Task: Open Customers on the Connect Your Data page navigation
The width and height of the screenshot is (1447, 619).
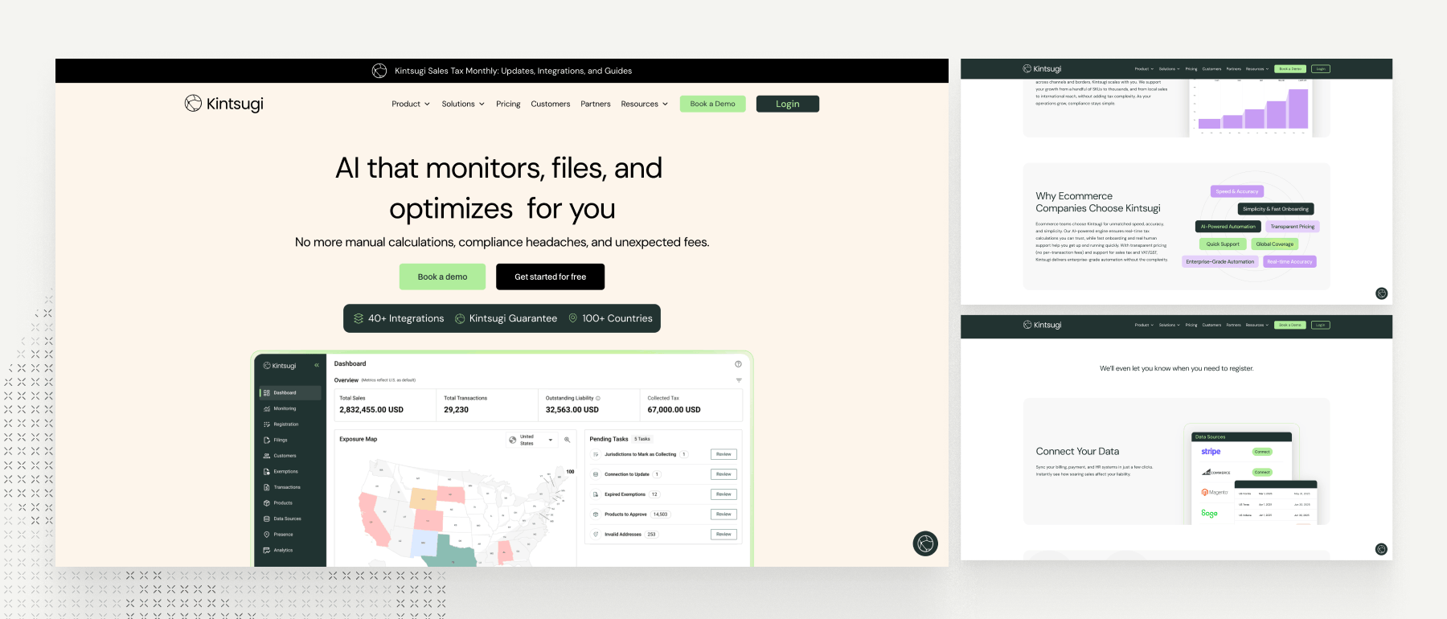Action: pyautogui.click(x=1211, y=325)
